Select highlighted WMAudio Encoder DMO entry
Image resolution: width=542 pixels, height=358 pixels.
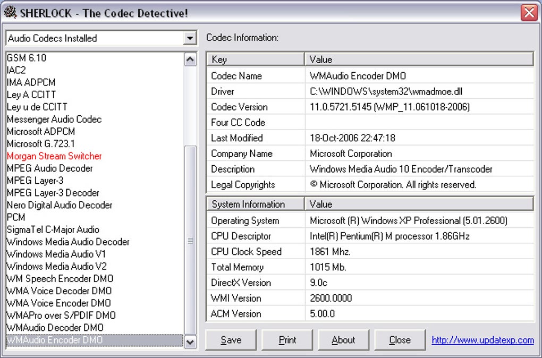click(x=95, y=340)
